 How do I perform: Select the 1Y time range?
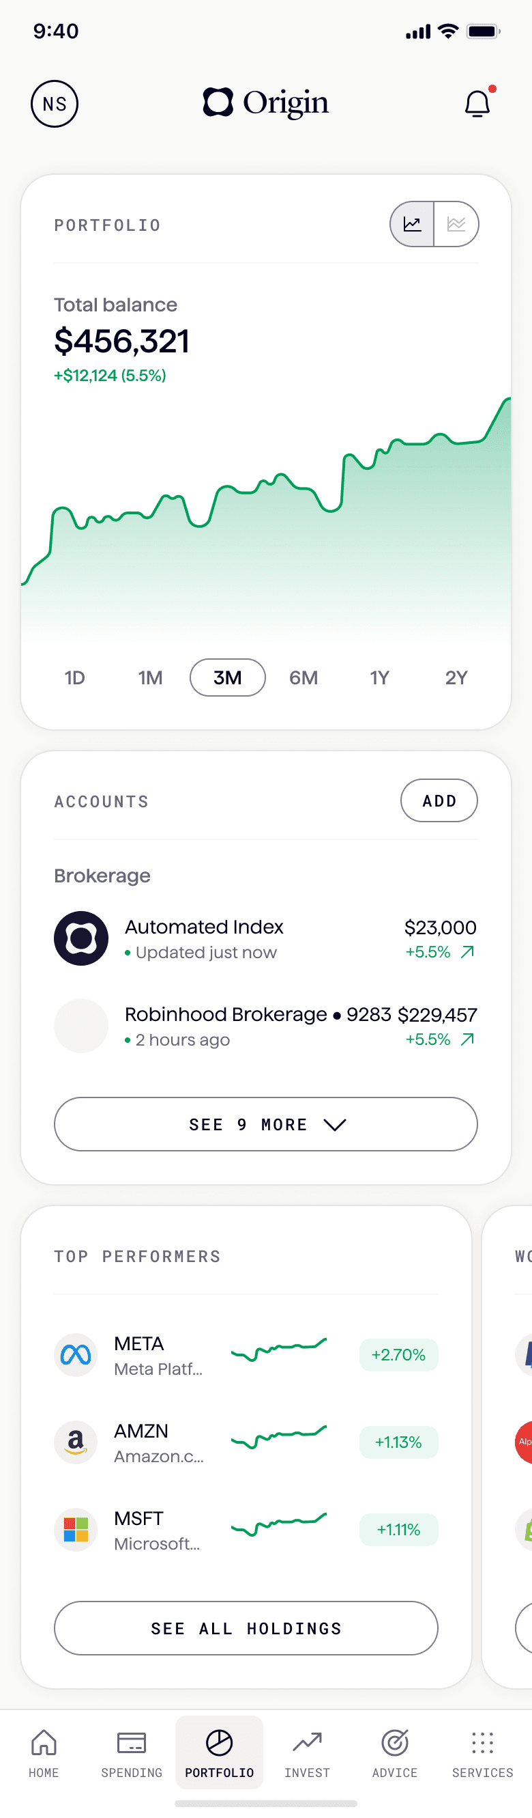[x=380, y=677]
